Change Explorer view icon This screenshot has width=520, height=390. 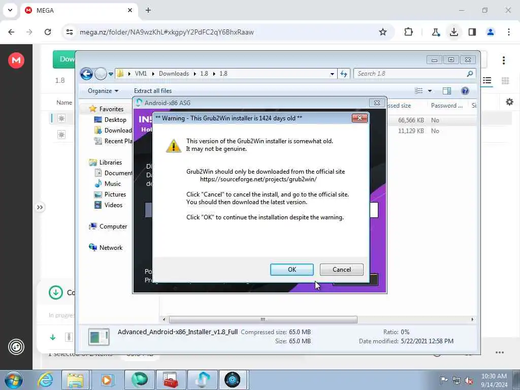tap(419, 91)
